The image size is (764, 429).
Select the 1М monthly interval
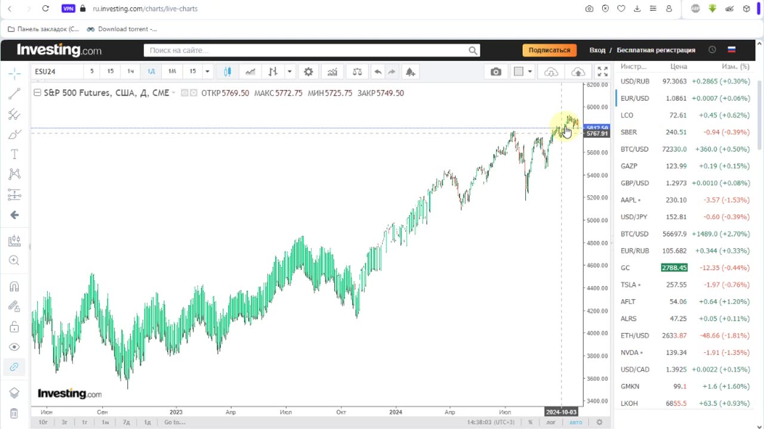tap(172, 71)
